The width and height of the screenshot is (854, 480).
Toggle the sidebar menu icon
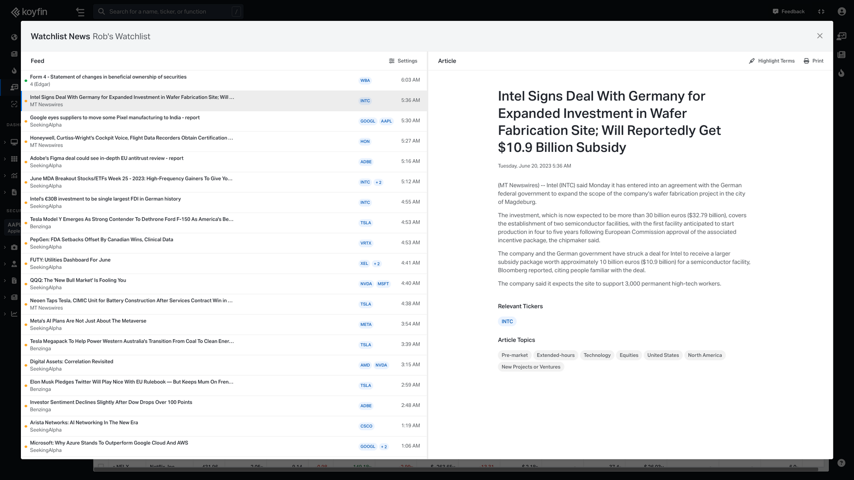[x=80, y=12]
